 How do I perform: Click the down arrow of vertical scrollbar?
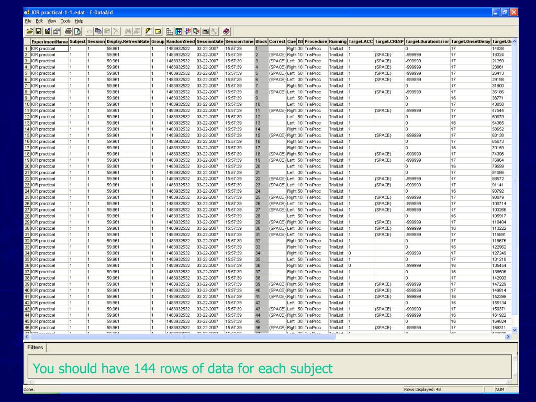[515, 330]
